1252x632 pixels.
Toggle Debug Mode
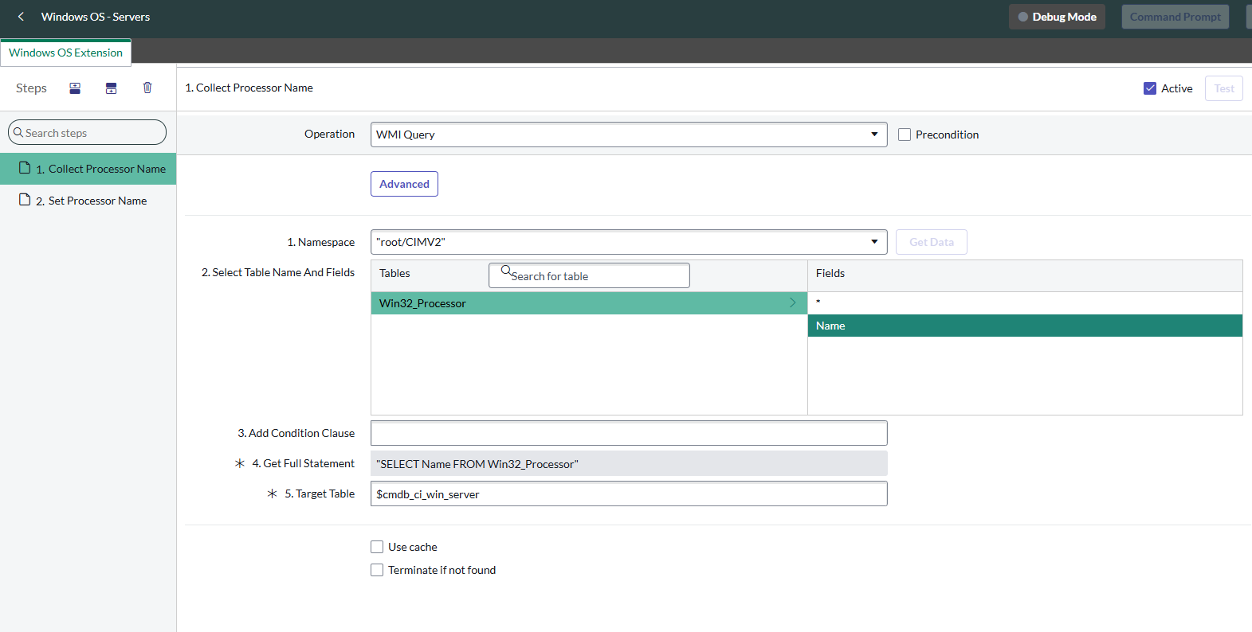point(1057,17)
